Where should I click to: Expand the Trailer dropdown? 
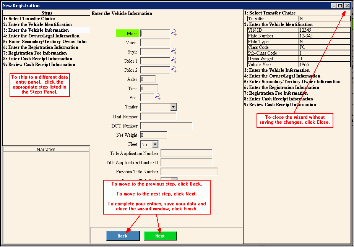tap(174, 107)
